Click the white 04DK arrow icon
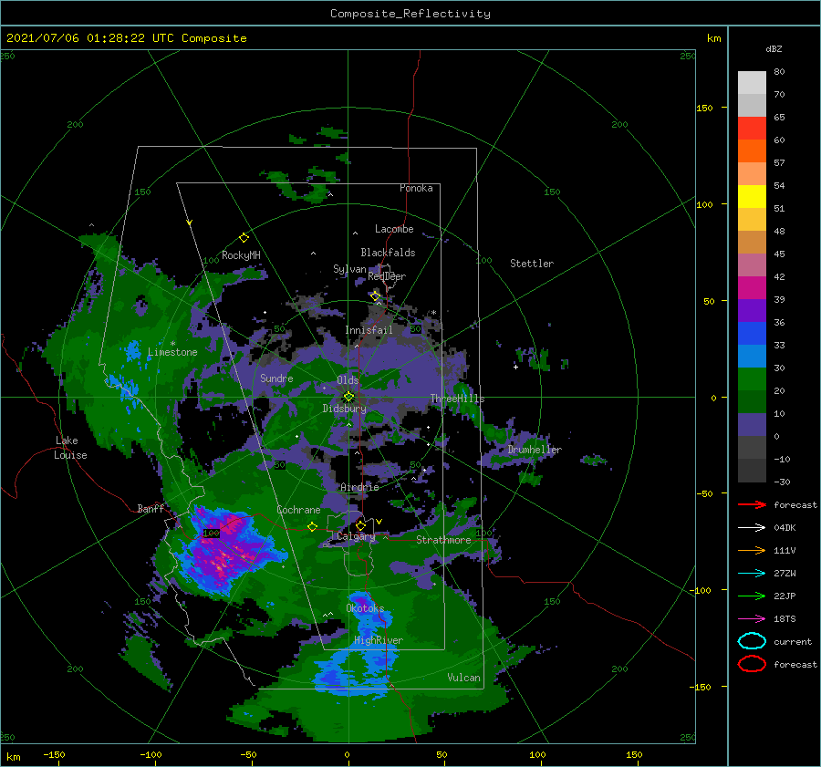 752,528
